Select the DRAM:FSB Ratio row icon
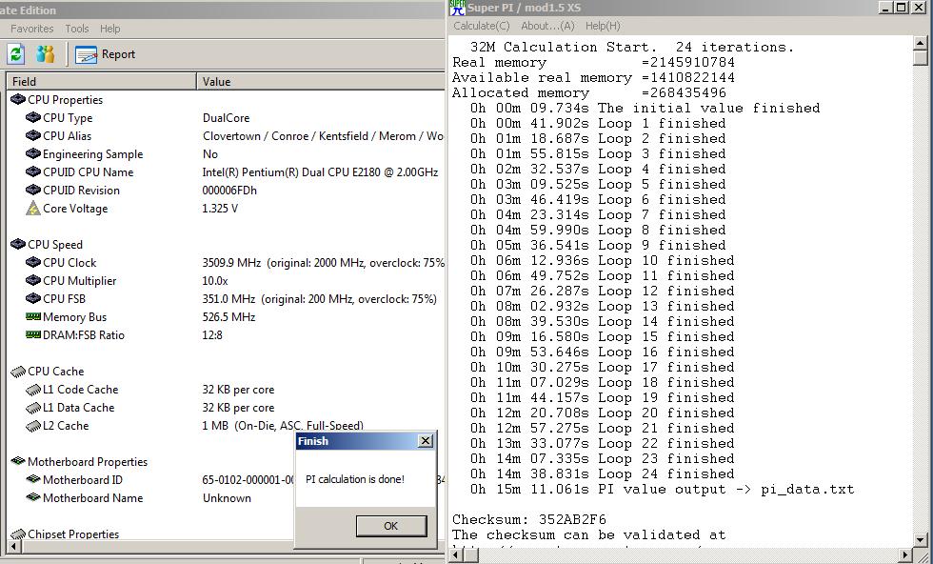The image size is (933, 564). (x=33, y=335)
